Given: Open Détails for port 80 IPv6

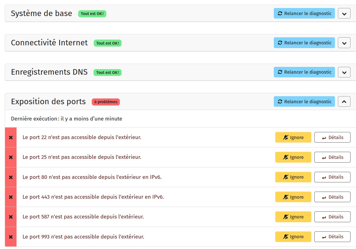Looking at the screenshot, I should [332, 177].
